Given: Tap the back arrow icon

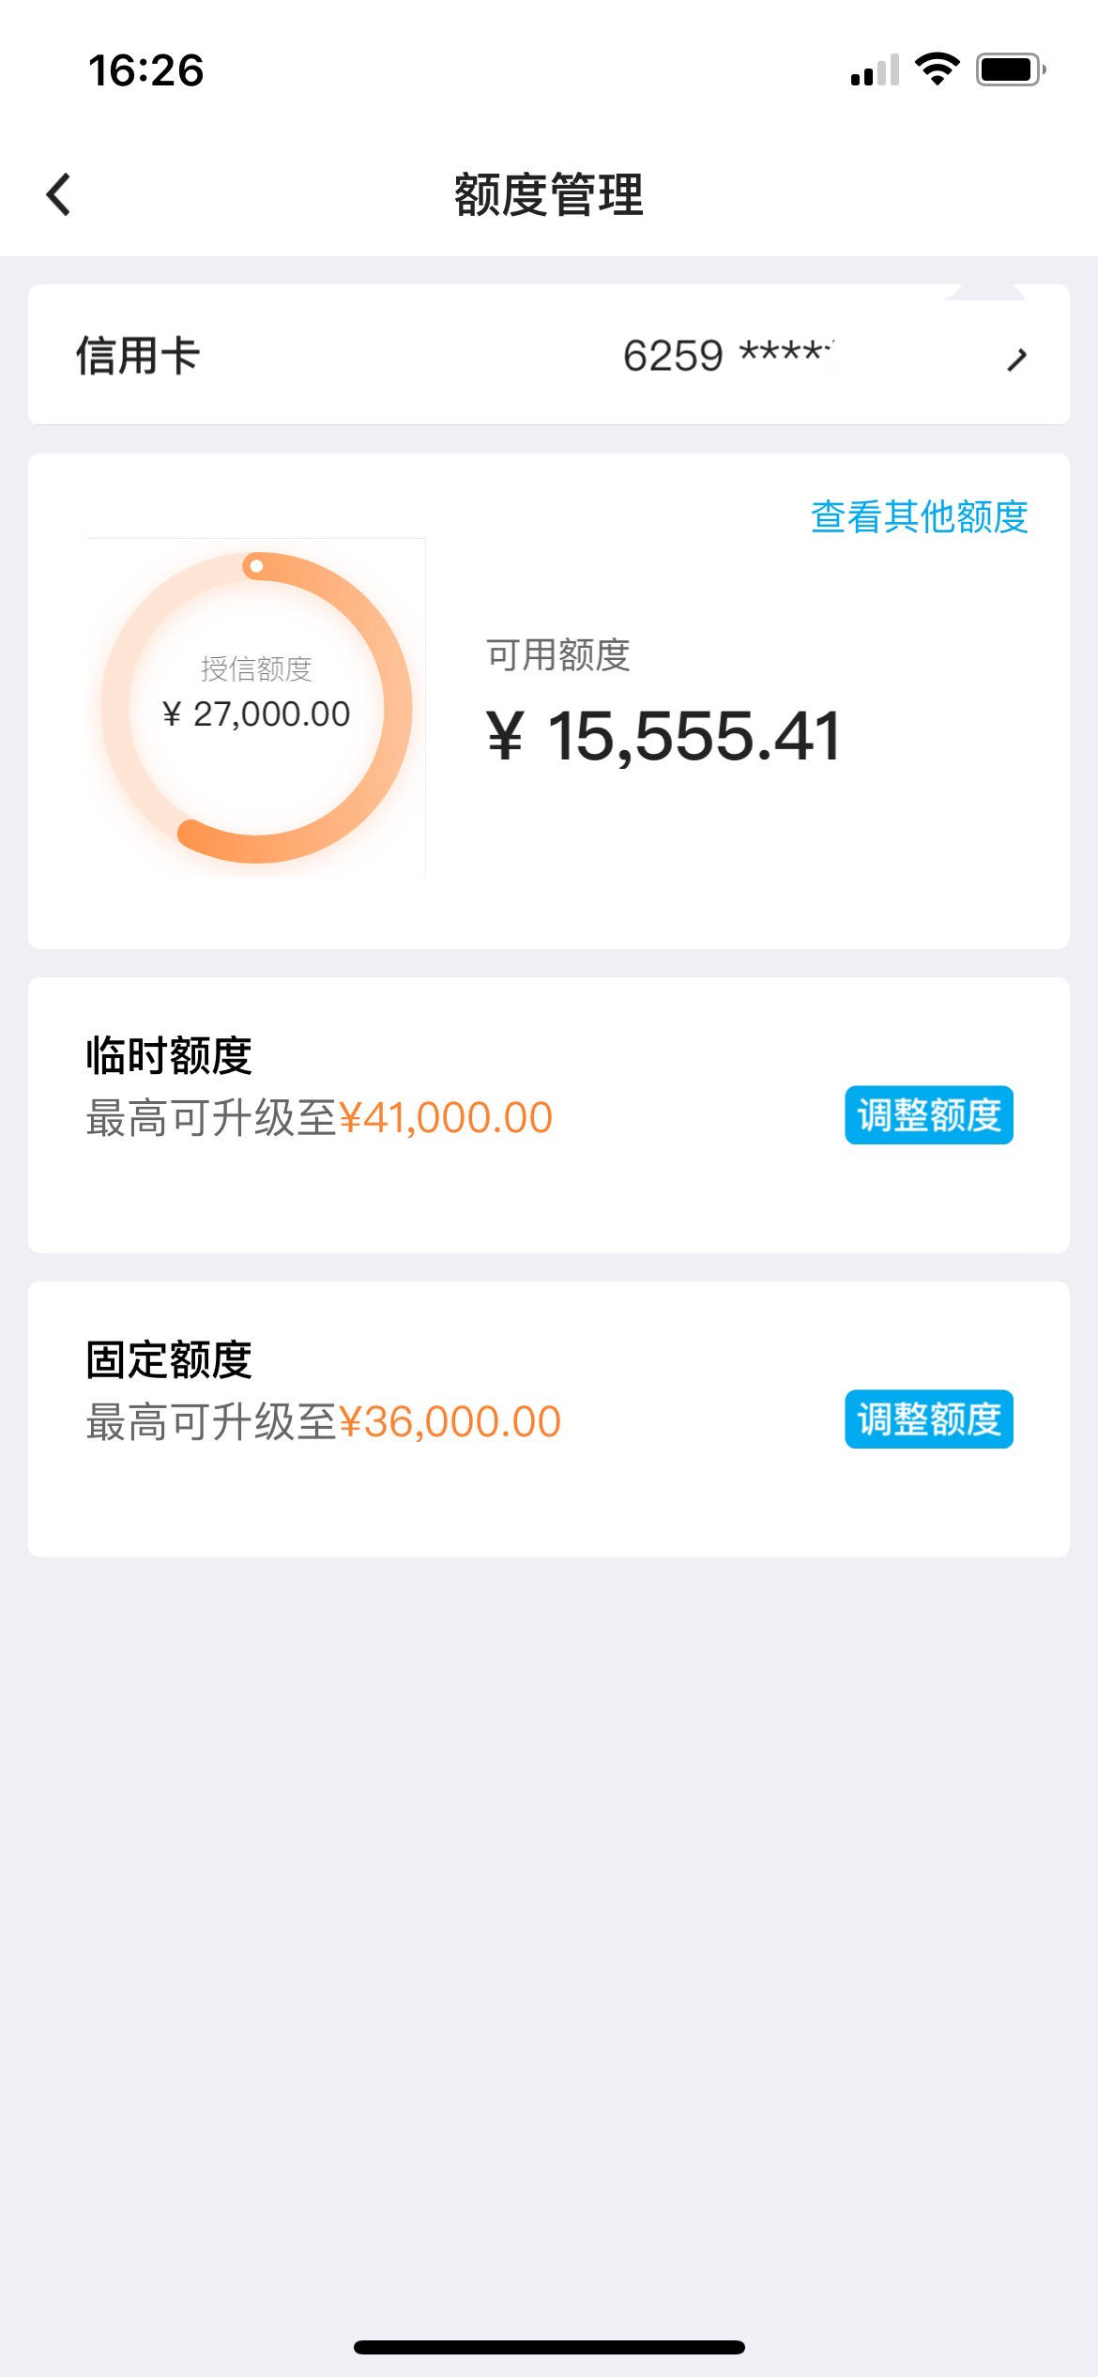Looking at the screenshot, I should point(58,194).
